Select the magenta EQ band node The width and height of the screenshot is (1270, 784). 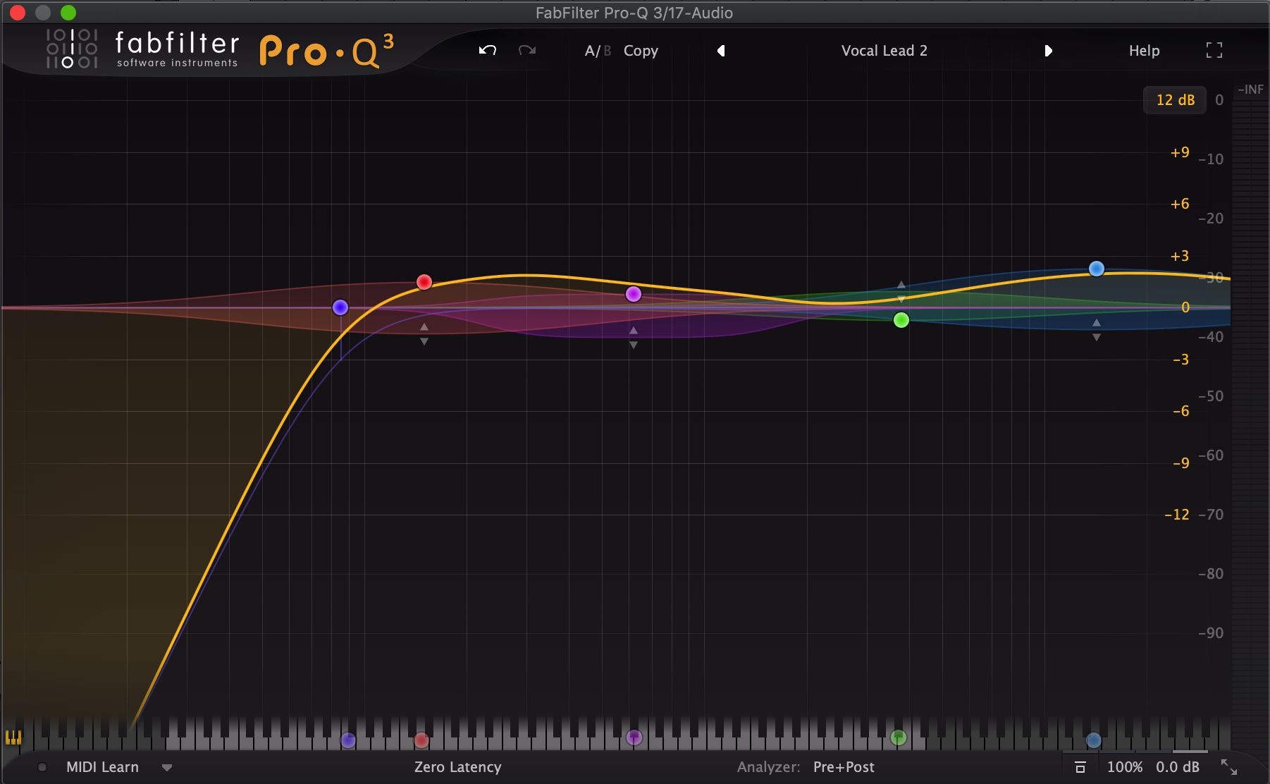[634, 294]
